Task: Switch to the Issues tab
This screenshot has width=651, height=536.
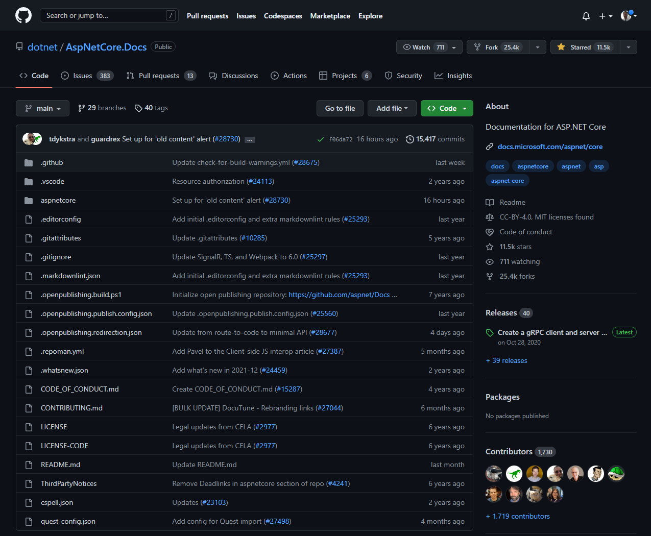Action: pos(87,76)
